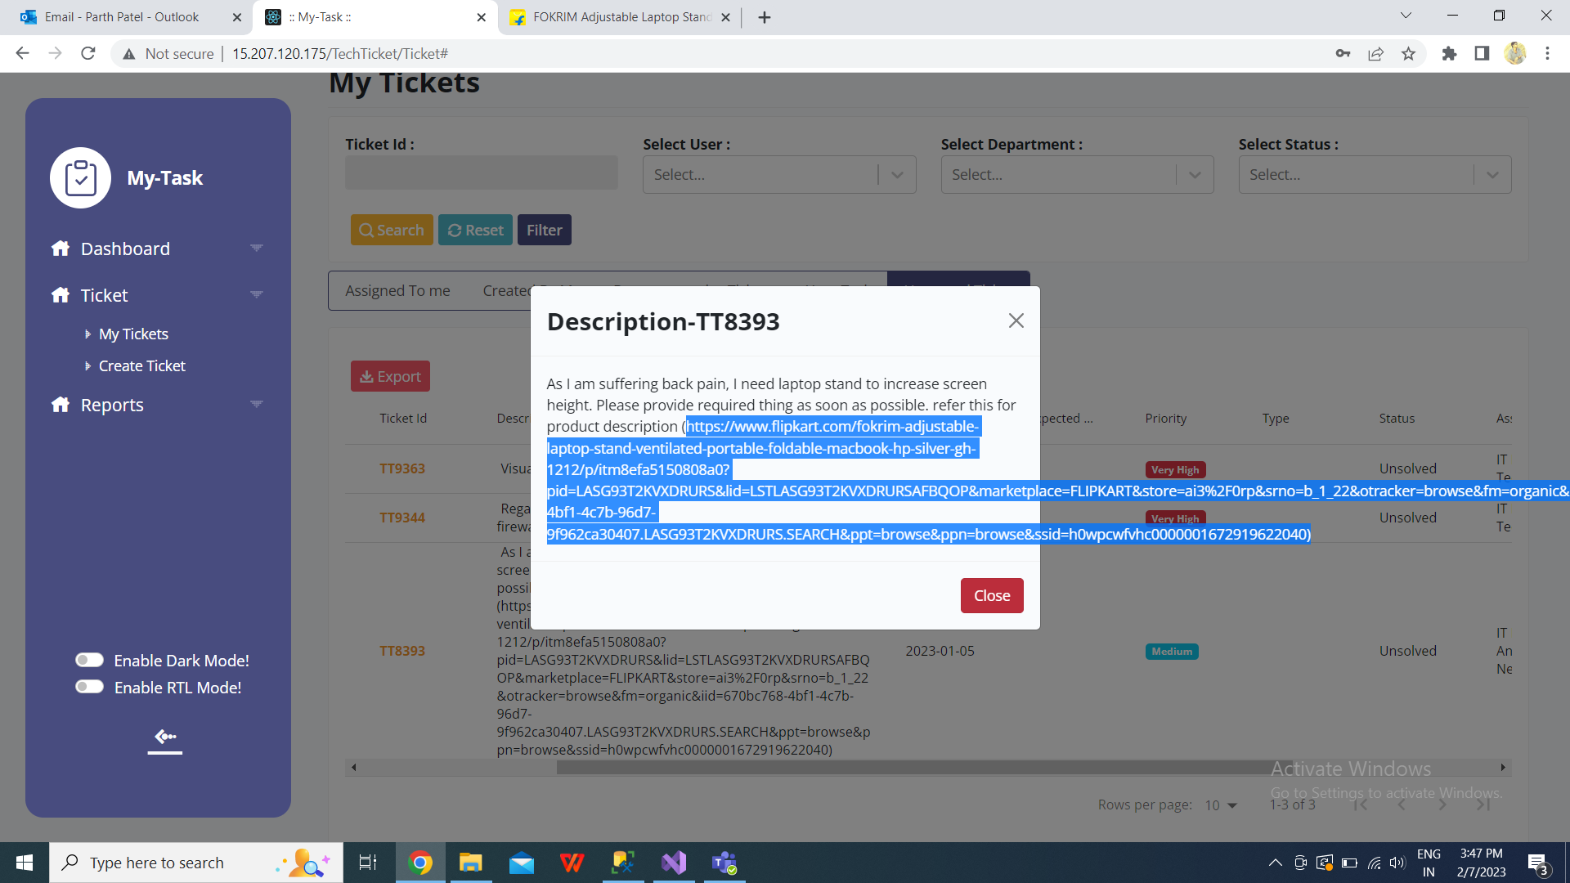
Task: Expand the Reports menu arrow
Action: (x=257, y=404)
